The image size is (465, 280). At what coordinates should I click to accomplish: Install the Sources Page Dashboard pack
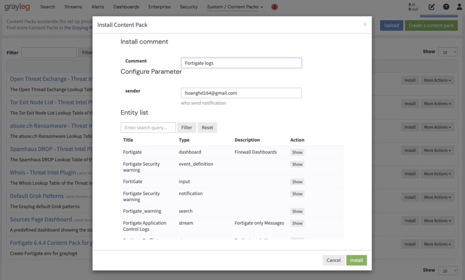(410, 221)
